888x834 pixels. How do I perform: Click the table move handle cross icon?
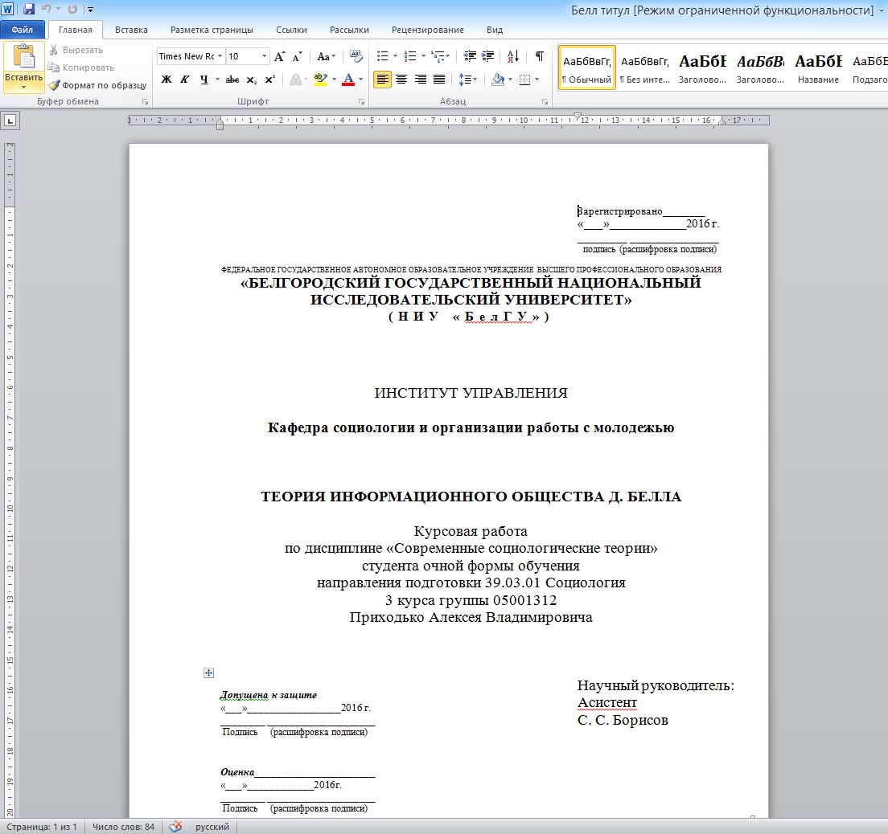pos(208,673)
